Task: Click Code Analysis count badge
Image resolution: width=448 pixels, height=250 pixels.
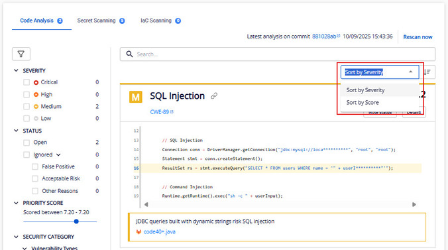Action: coord(60,21)
